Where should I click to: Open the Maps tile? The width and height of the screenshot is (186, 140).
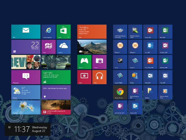pos(48,47)
